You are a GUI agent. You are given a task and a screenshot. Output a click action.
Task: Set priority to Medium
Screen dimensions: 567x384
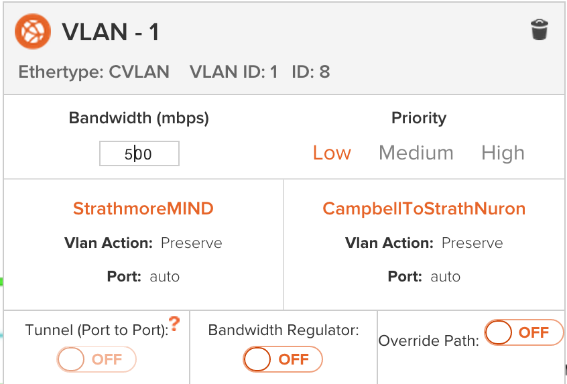click(x=416, y=153)
